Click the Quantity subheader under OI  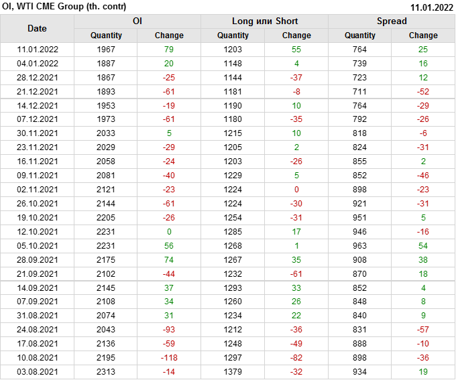[106, 36]
